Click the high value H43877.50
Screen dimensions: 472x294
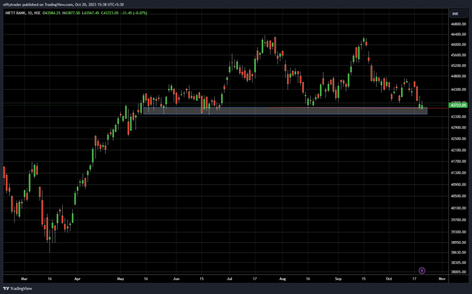(x=71, y=13)
